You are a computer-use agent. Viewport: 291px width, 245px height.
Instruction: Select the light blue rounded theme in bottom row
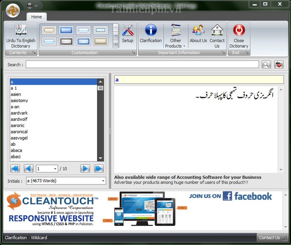point(49,42)
